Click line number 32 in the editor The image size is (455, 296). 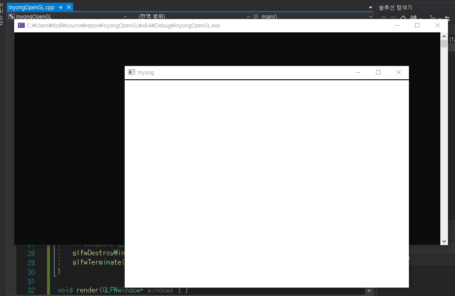tap(31, 290)
